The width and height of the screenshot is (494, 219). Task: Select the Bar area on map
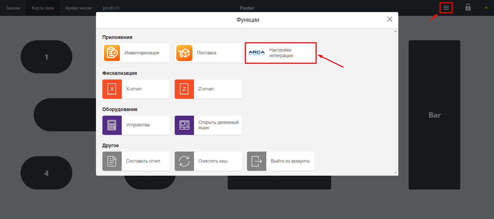click(x=434, y=115)
